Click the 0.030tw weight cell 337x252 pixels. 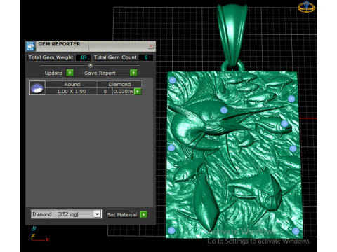124,91
